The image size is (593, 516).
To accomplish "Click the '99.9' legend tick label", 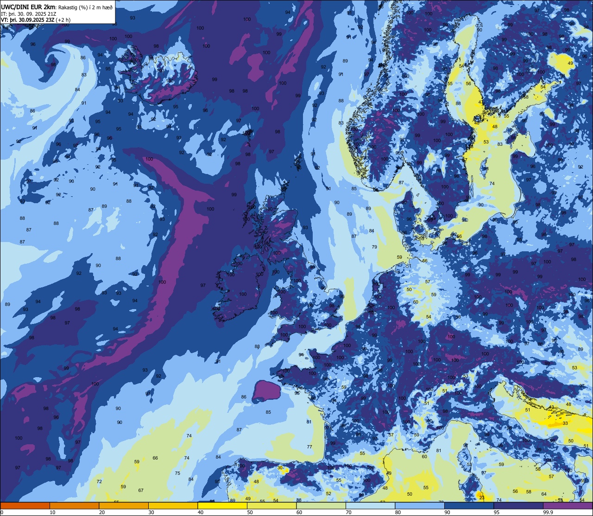I will 549,512.
